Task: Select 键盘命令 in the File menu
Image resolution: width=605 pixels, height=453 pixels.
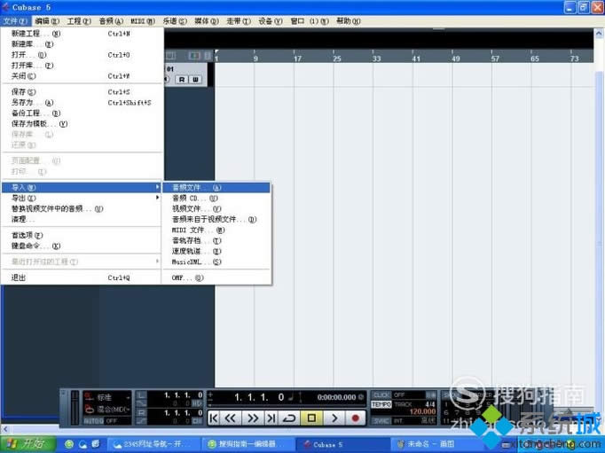Action: click(x=81, y=246)
